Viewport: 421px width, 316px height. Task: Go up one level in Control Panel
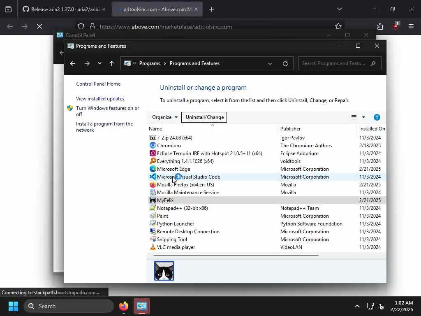pos(112,63)
